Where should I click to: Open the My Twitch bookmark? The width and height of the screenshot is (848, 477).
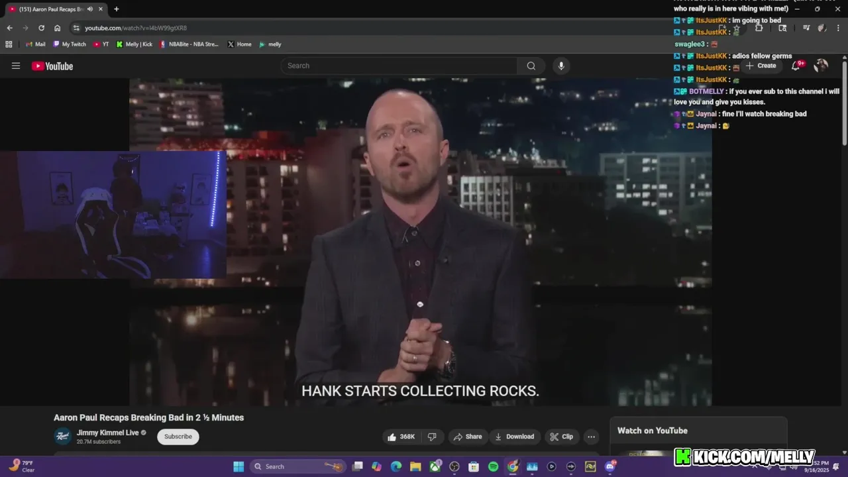(x=70, y=44)
